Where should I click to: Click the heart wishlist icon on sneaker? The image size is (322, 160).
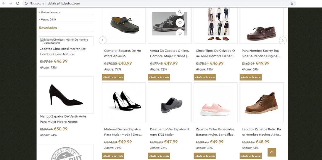coord(180,23)
